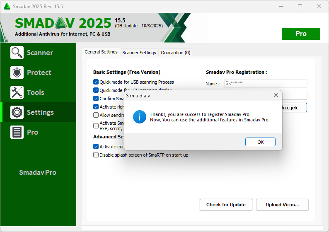Open the Quarantine (0) tab
The height and width of the screenshot is (232, 329).
pos(176,53)
